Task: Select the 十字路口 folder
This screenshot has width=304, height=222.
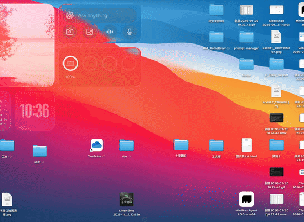Action: click(181, 145)
